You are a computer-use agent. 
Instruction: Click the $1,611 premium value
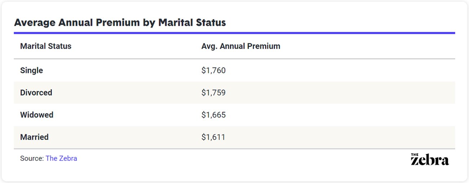pos(213,137)
